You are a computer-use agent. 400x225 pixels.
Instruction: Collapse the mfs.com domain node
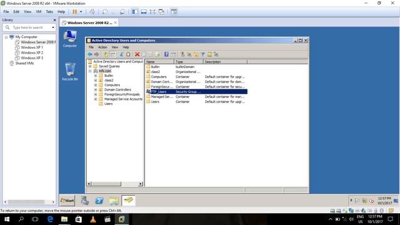[x=90, y=71]
